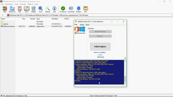Open the Options menu
Viewport: 173px width, 97px height.
point(30,4)
